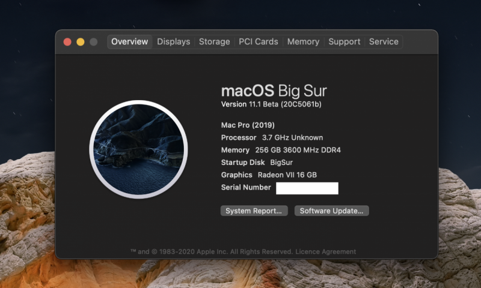Open the Licence Agreement link

pos(325,251)
